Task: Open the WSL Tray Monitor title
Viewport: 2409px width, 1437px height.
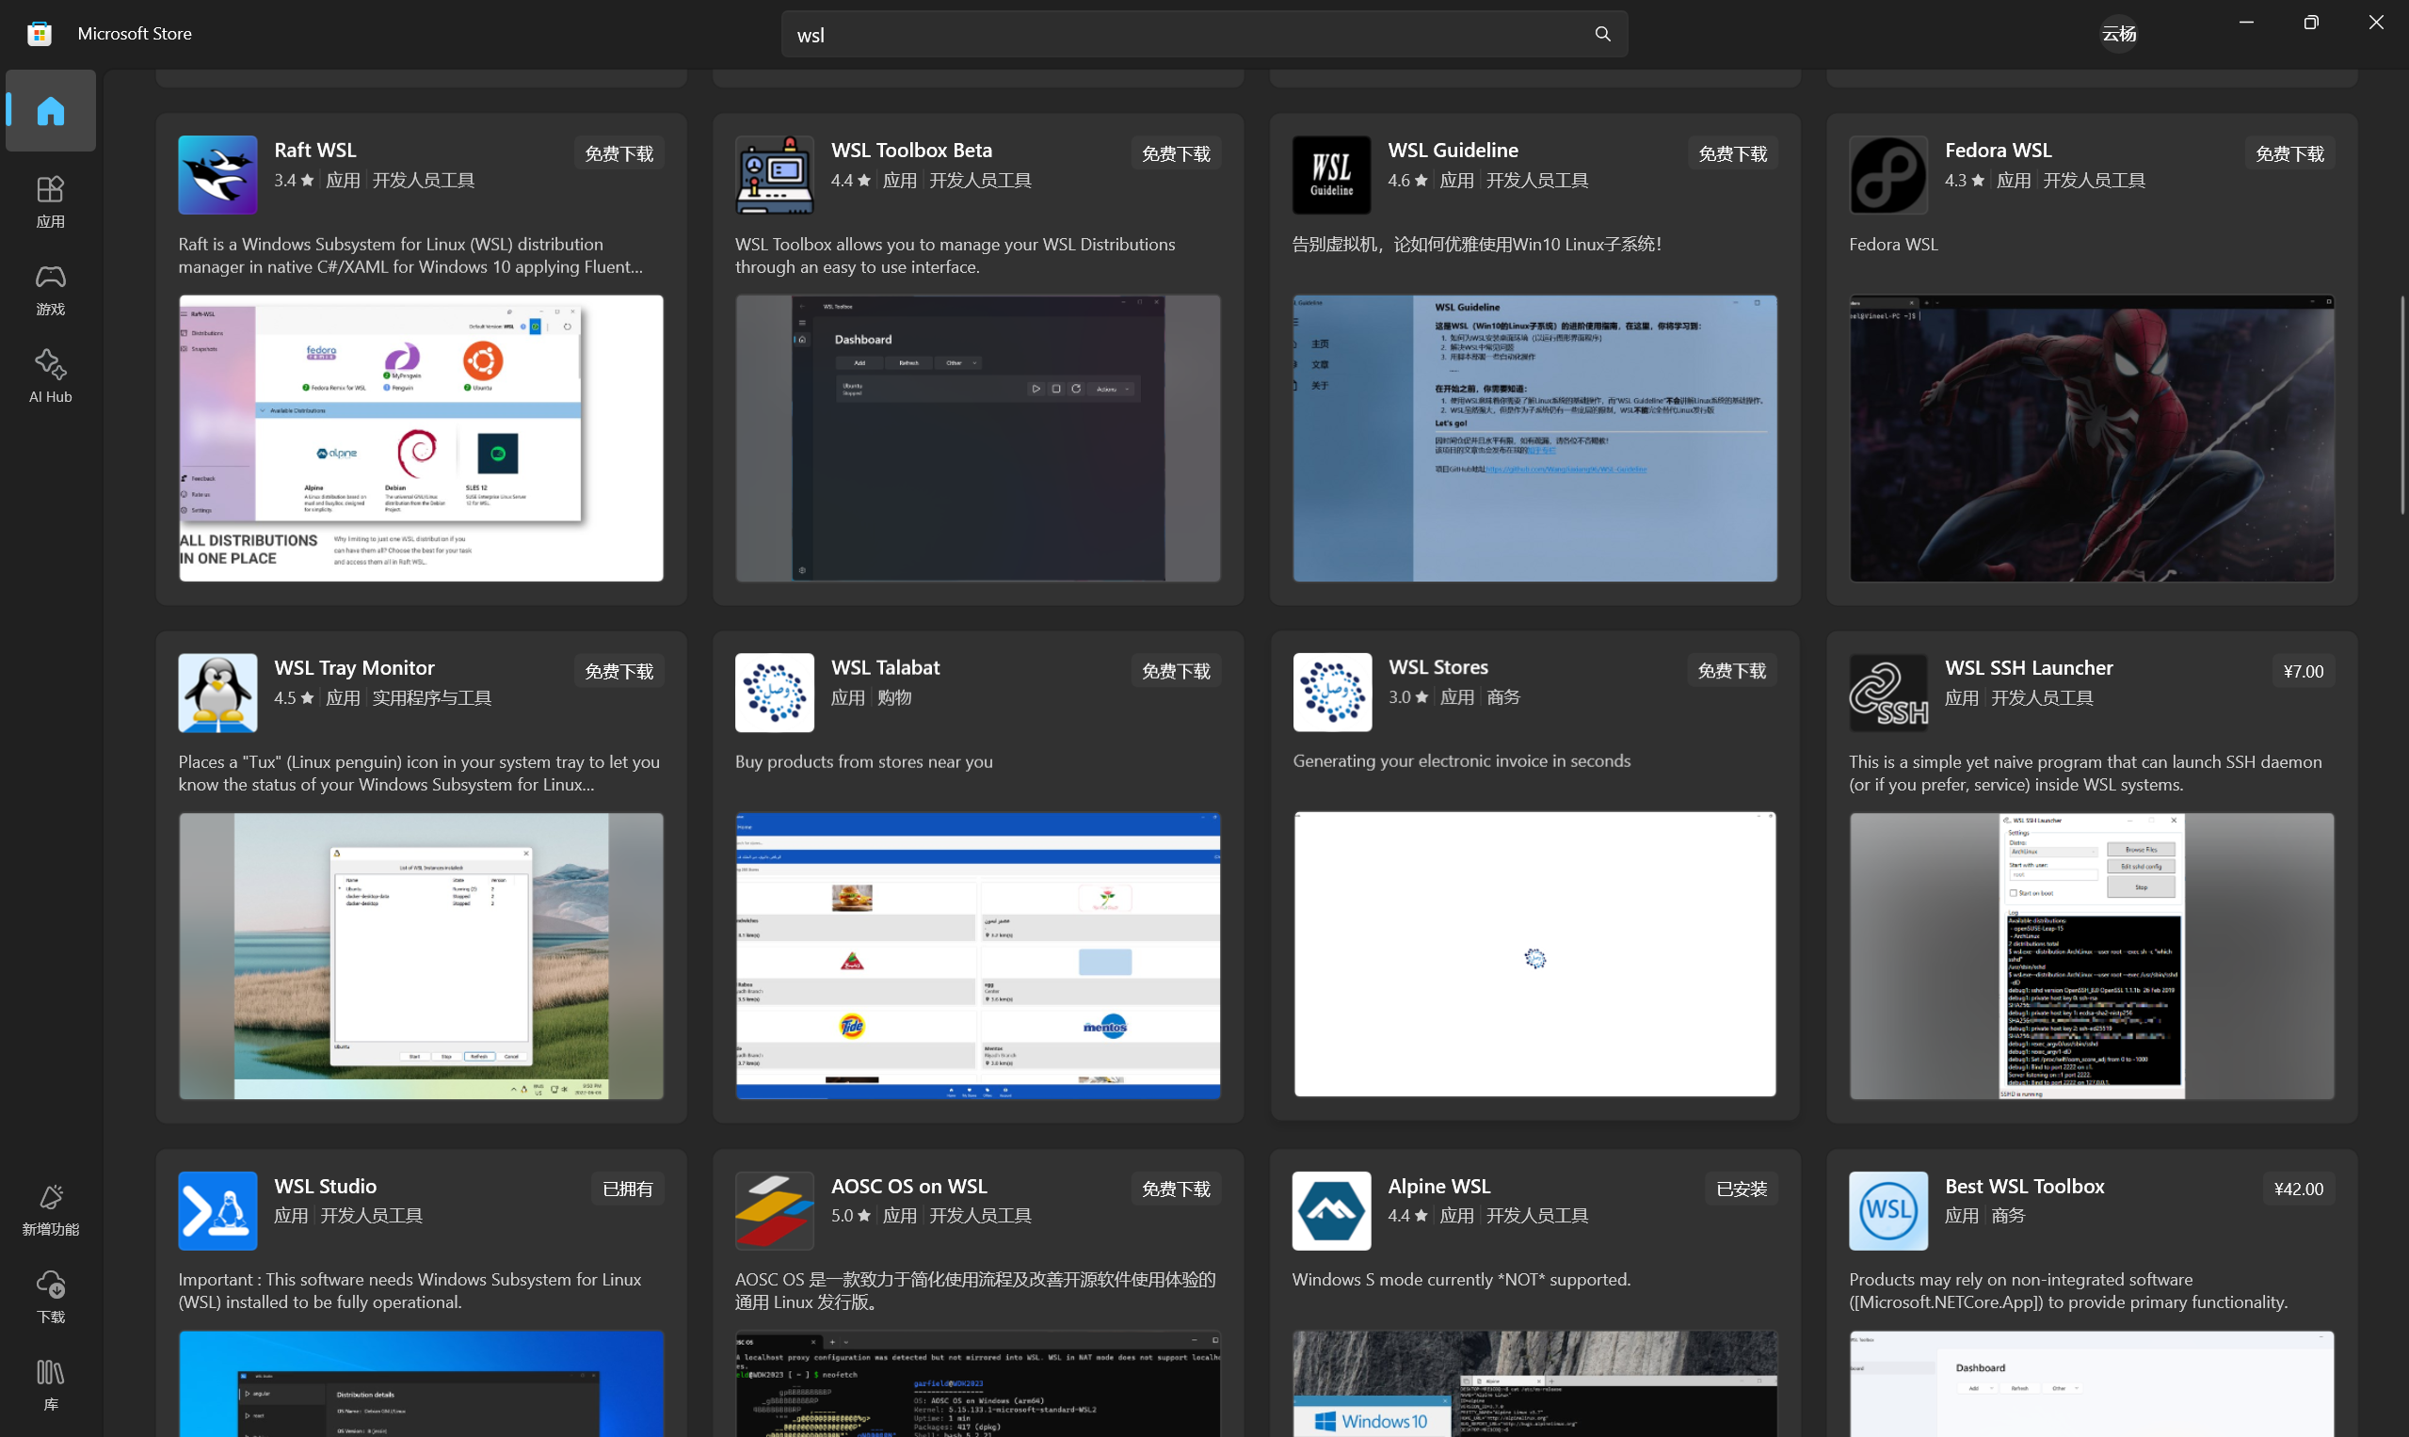Action: (x=355, y=667)
